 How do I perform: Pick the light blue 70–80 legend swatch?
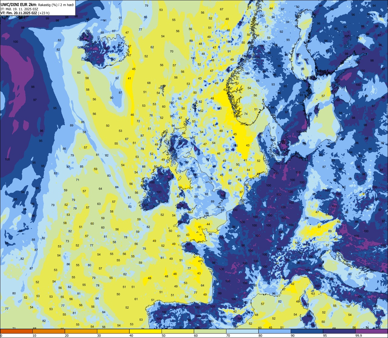pyautogui.click(x=242, y=331)
